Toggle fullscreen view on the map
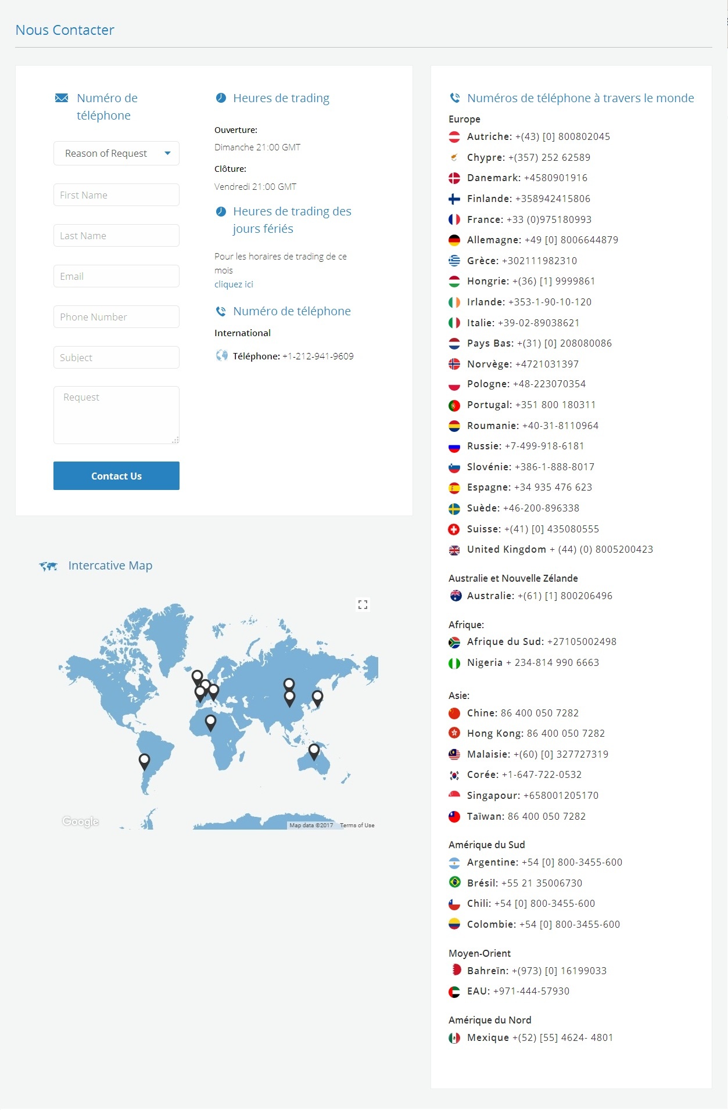This screenshot has width=728, height=1110. pos(363,605)
